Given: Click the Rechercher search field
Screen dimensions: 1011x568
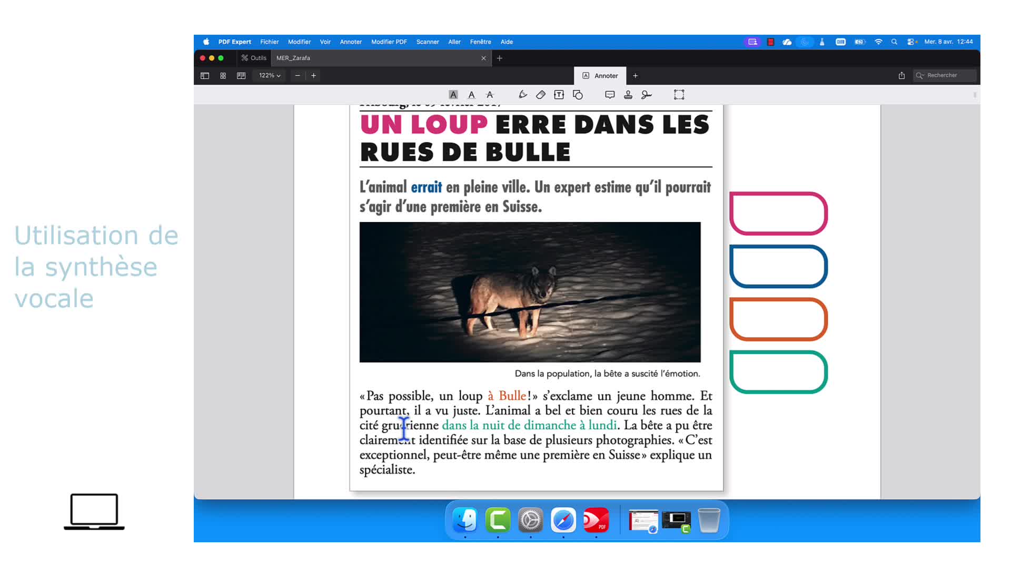Looking at the screenshot, I should [945, 76].
